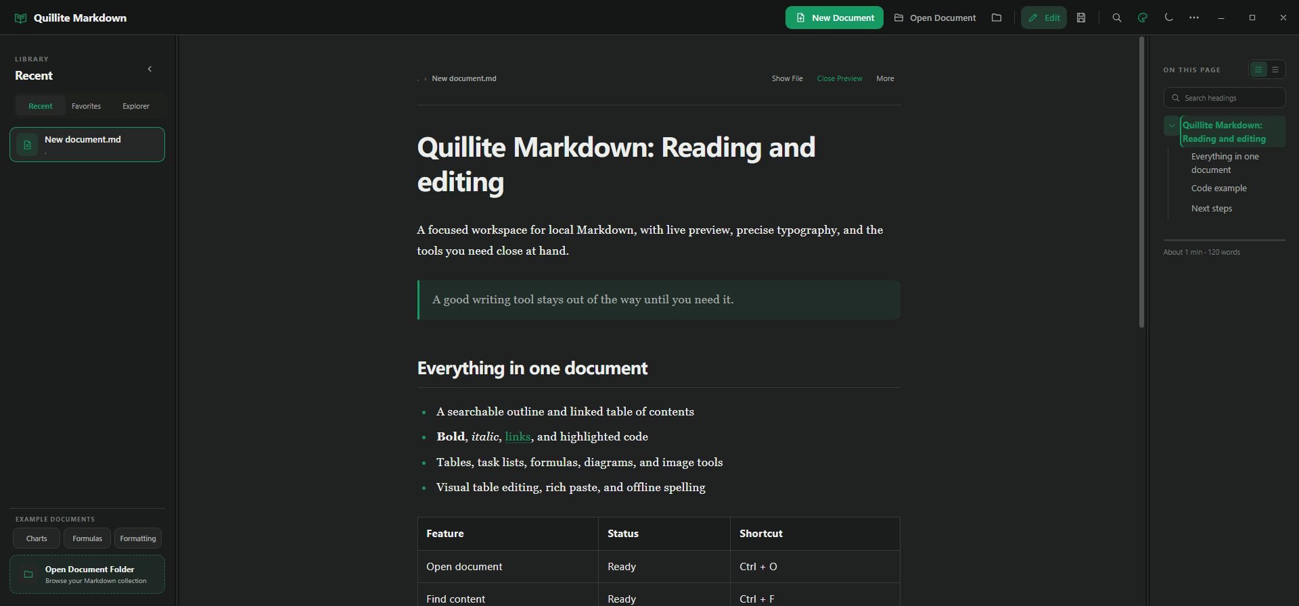1299x606 pixels.
Task: Click the 'Everything in one document' heading in preview
Action: [532, 368]
